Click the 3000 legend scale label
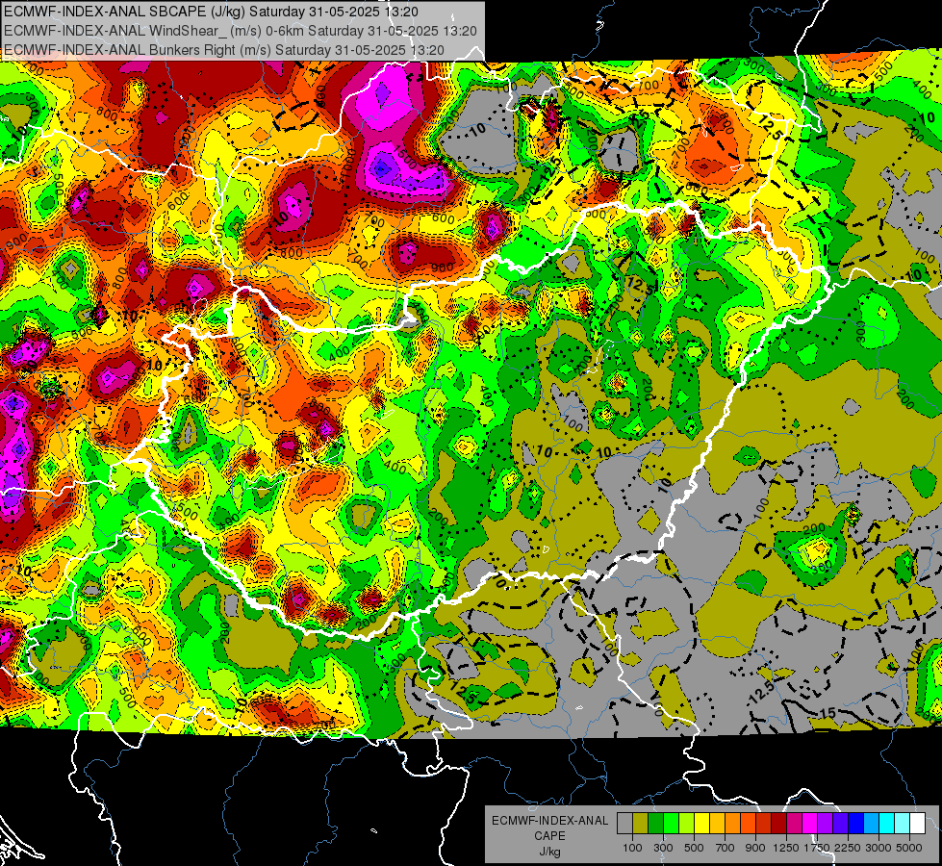942x866 pixels. [878, 848]
